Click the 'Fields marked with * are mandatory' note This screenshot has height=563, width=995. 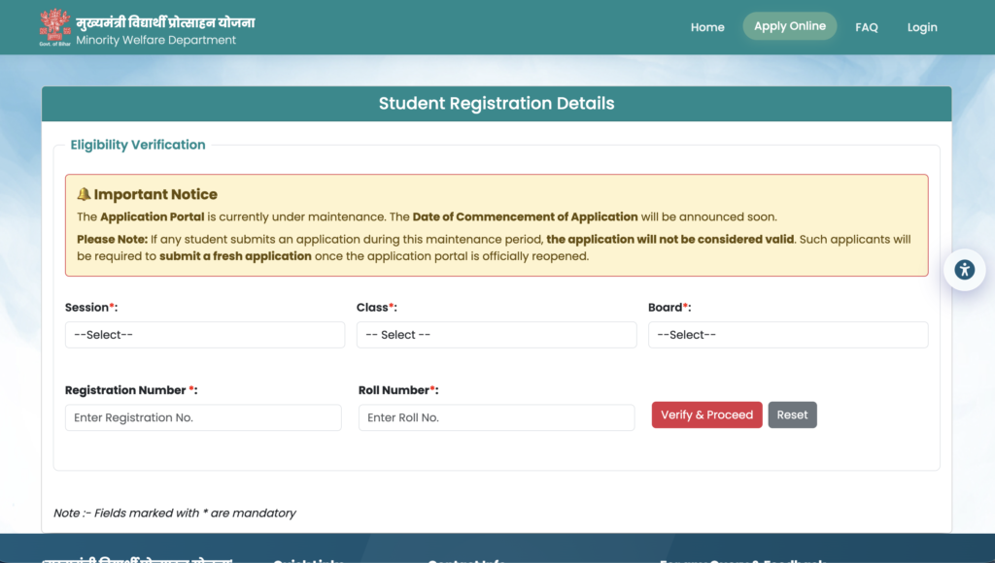click(x=175, y=513)
